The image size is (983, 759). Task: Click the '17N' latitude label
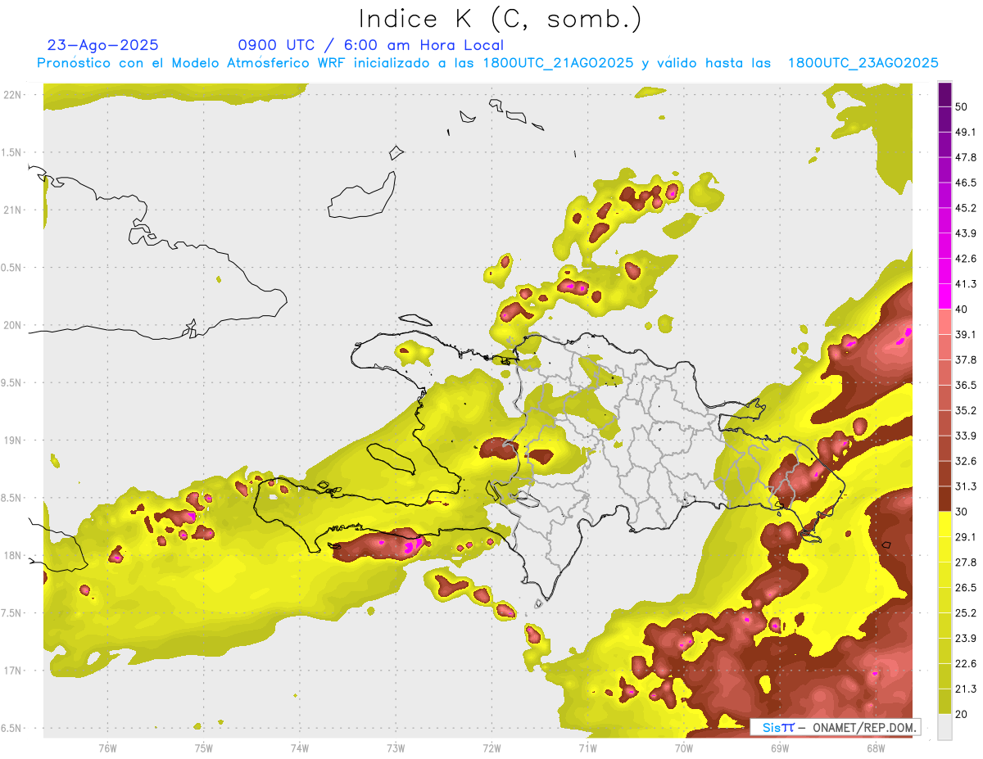tap(12, 671)
